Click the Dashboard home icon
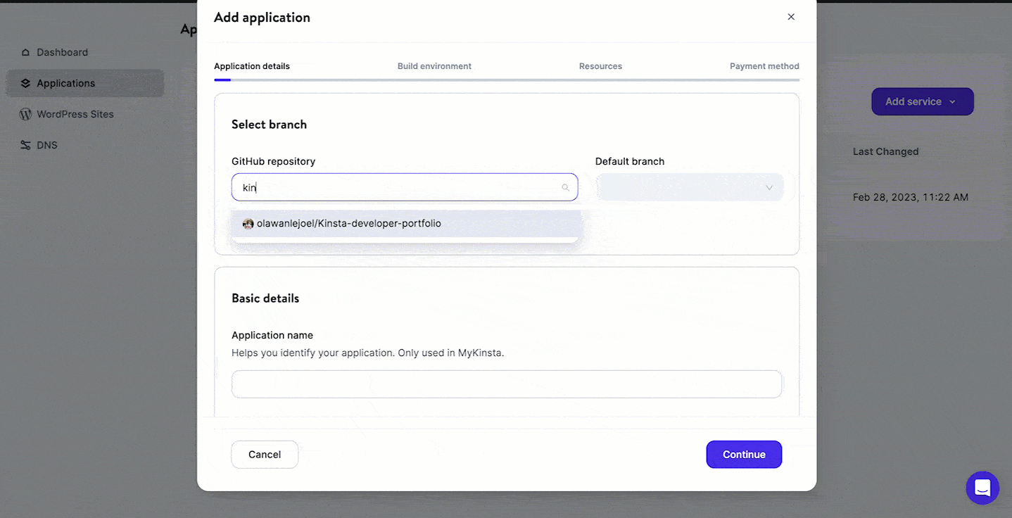Screen dimensions: 1012x518 [x=26, y=53]
